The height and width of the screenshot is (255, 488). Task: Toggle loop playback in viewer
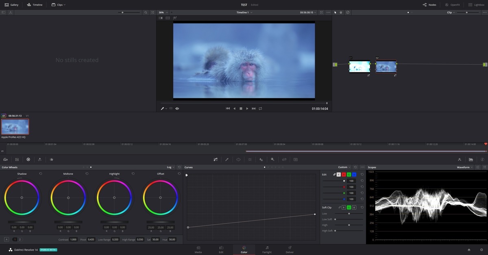[x=260, y=108]
